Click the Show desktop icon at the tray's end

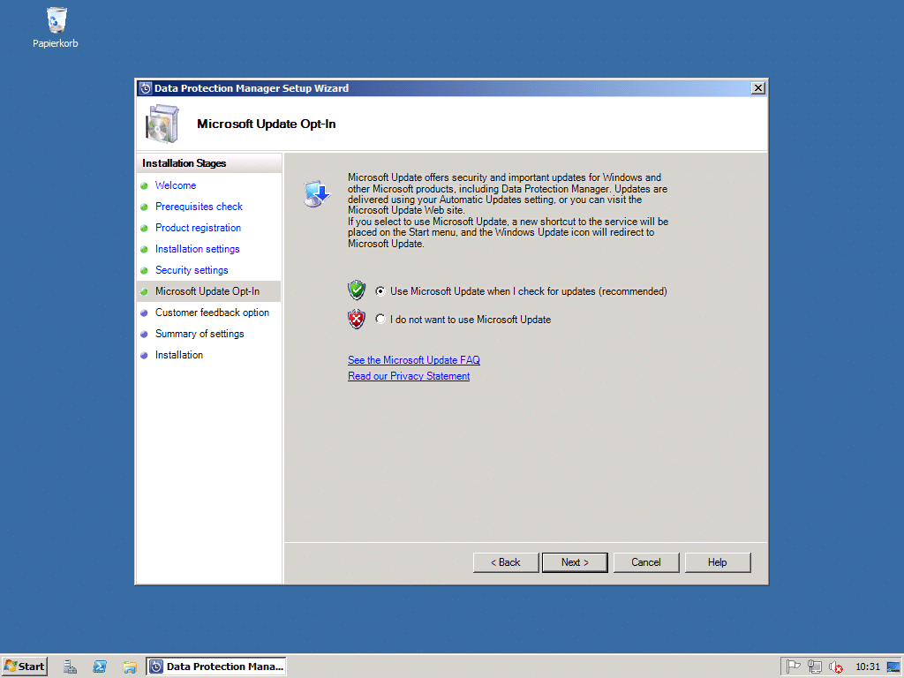click(893, 667)
